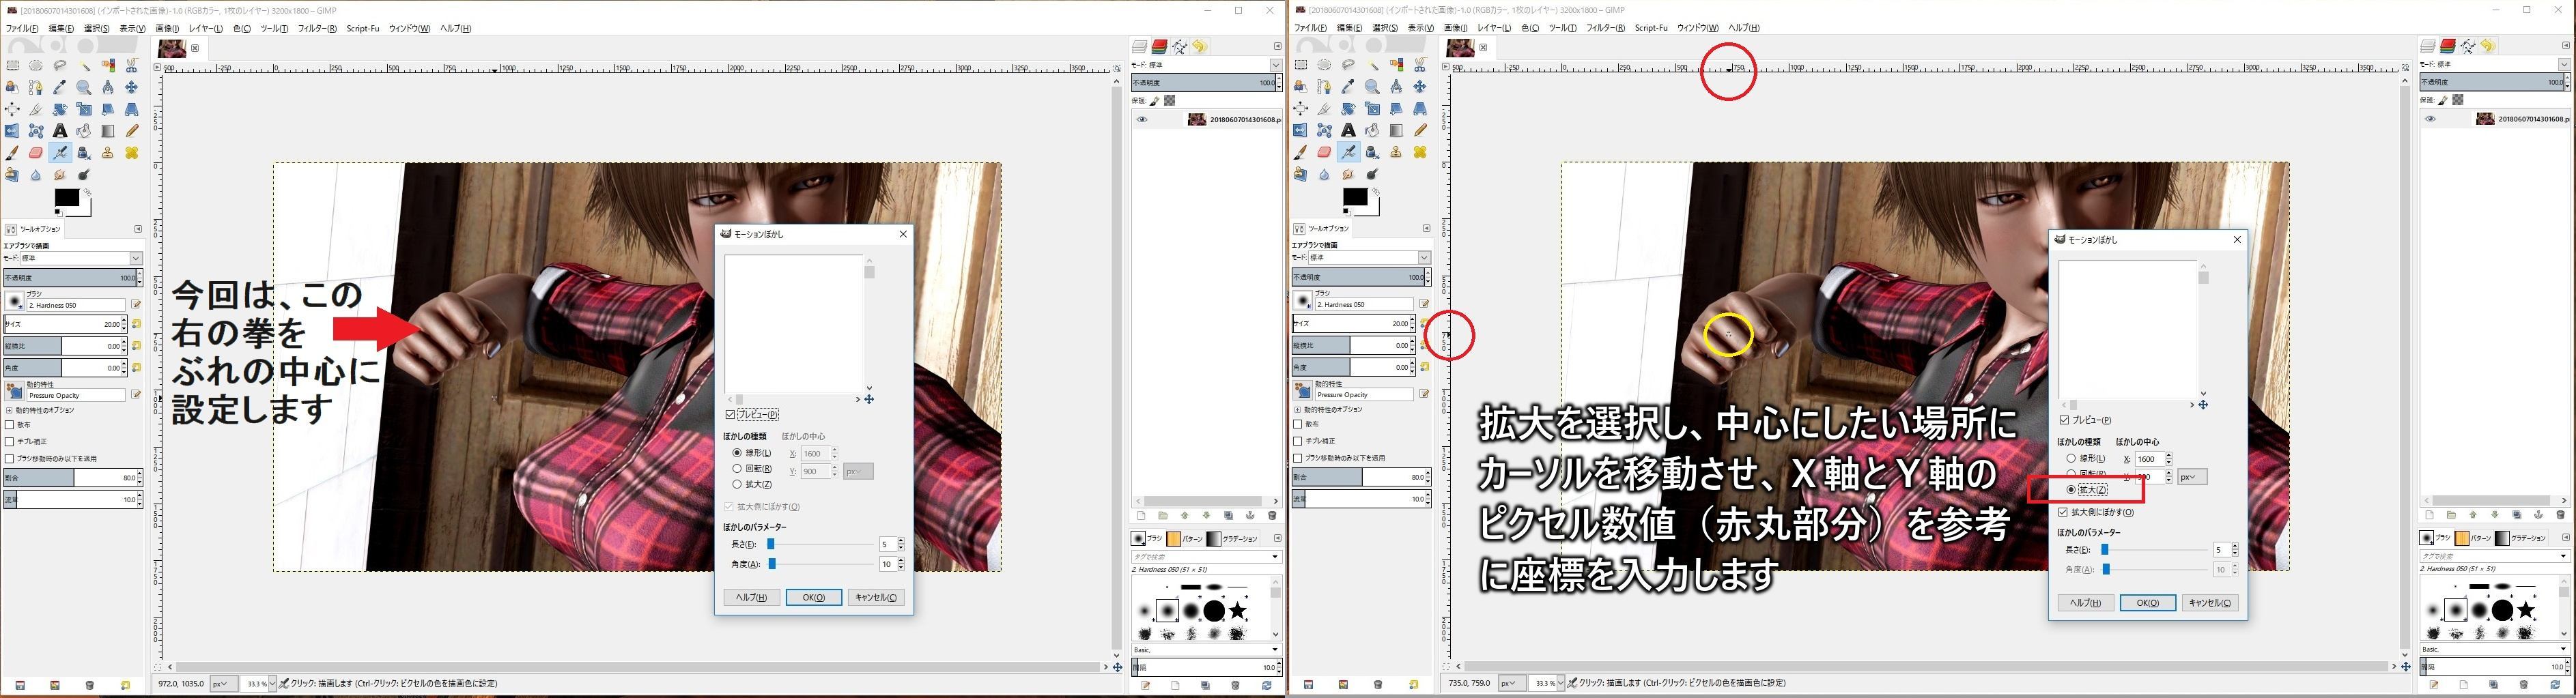Choose the Text tool in right window toolbox

point(1348,130)
